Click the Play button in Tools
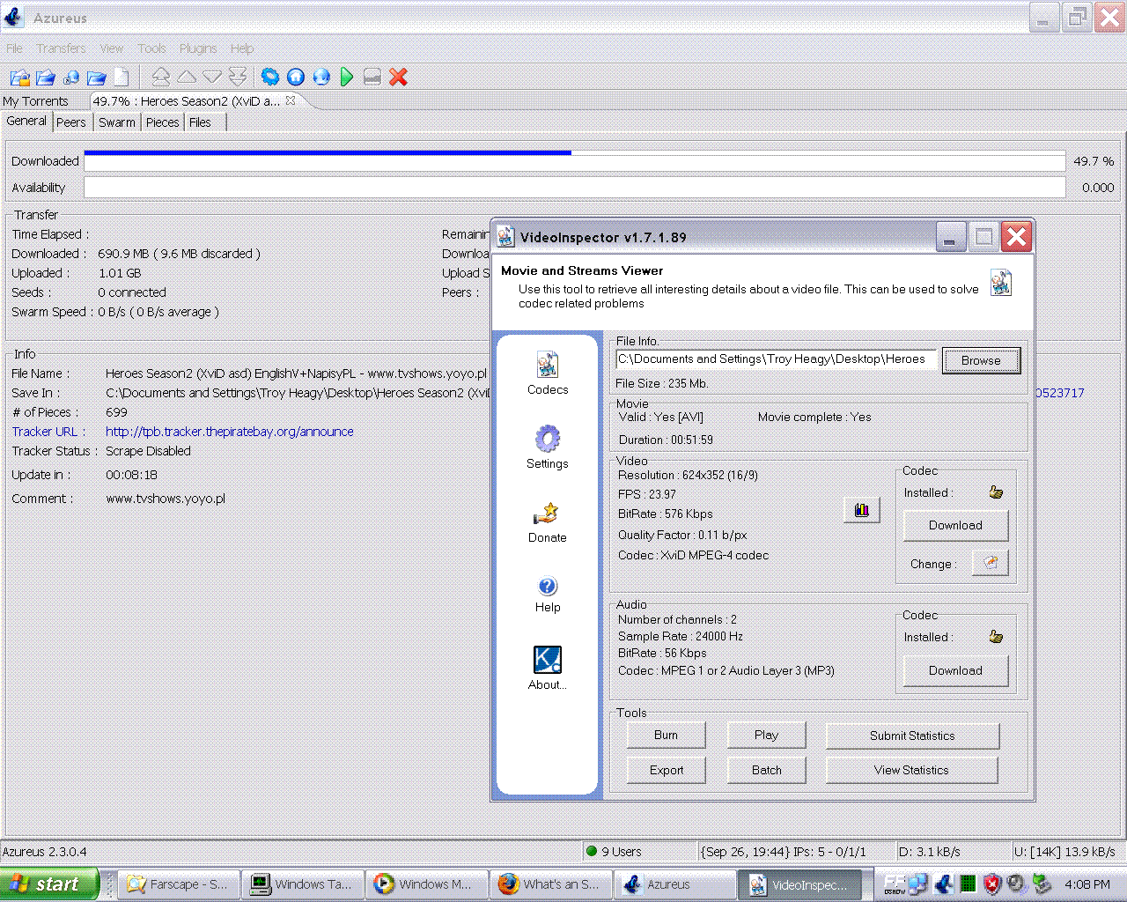 click(766, 735)
